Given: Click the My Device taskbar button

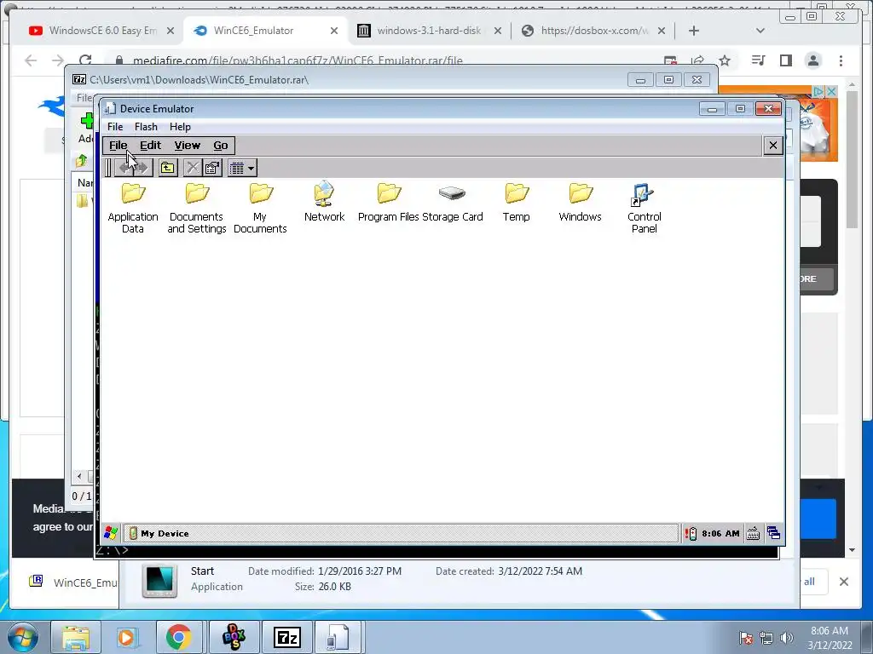Looking at the screenshot, I should (401, 533).
